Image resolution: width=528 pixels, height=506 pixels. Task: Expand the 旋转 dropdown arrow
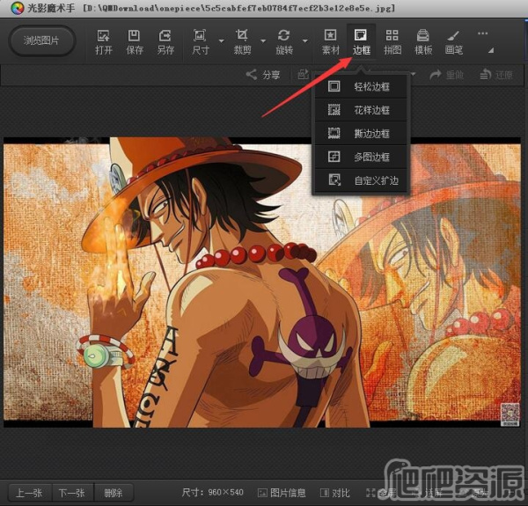[x=305, y=41]
